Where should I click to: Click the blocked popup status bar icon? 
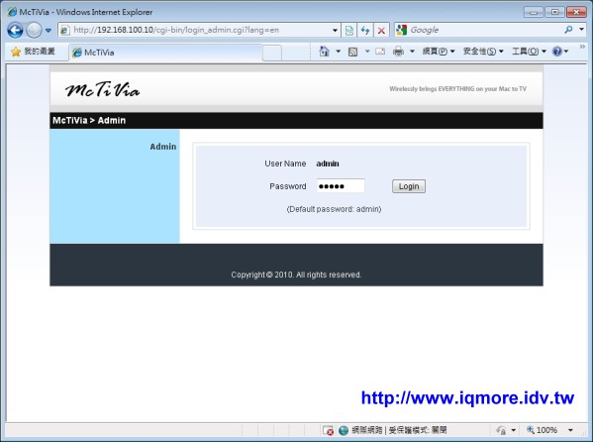click(x=328, y=431)
